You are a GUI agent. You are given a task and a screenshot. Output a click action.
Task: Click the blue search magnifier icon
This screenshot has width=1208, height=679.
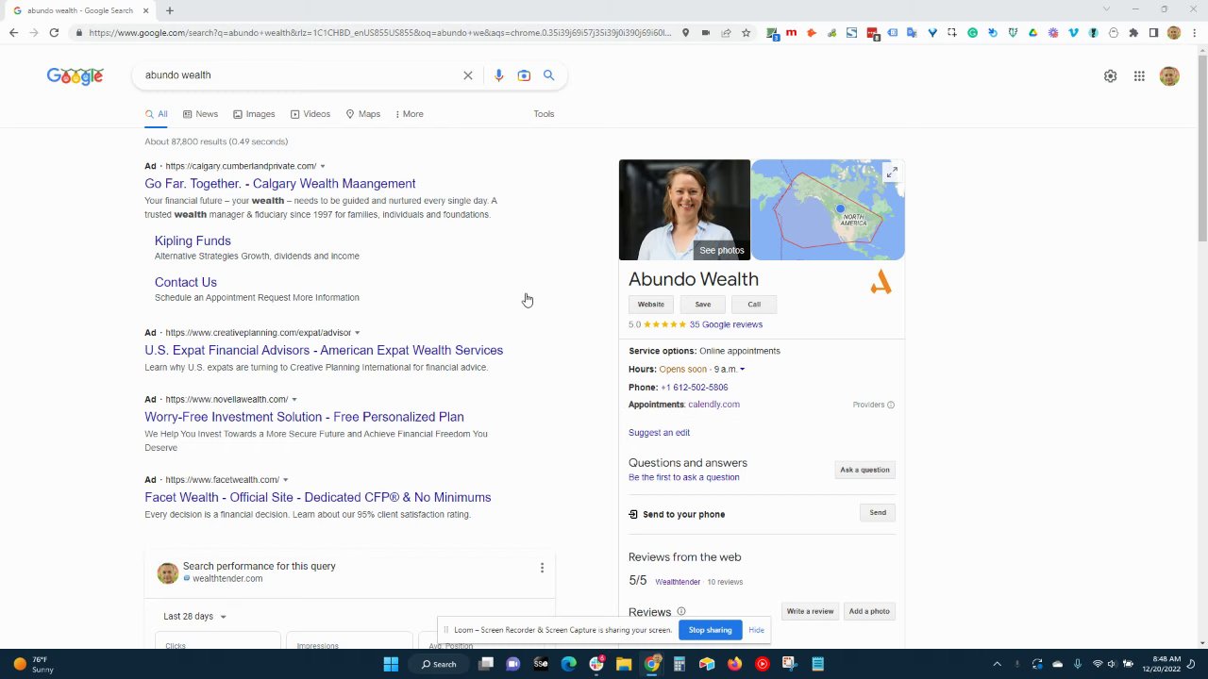(x=548, y=75)
